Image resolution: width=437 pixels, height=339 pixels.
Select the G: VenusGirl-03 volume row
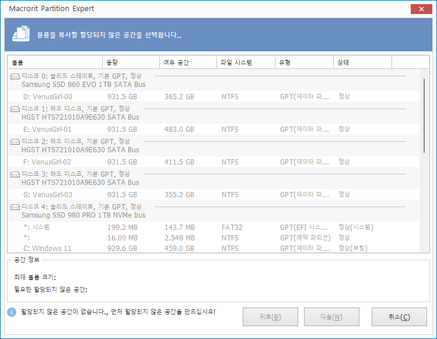pyautogui.click(x=214, y=195)
